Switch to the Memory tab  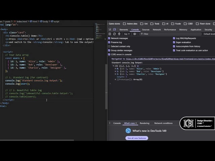point(183,30)
